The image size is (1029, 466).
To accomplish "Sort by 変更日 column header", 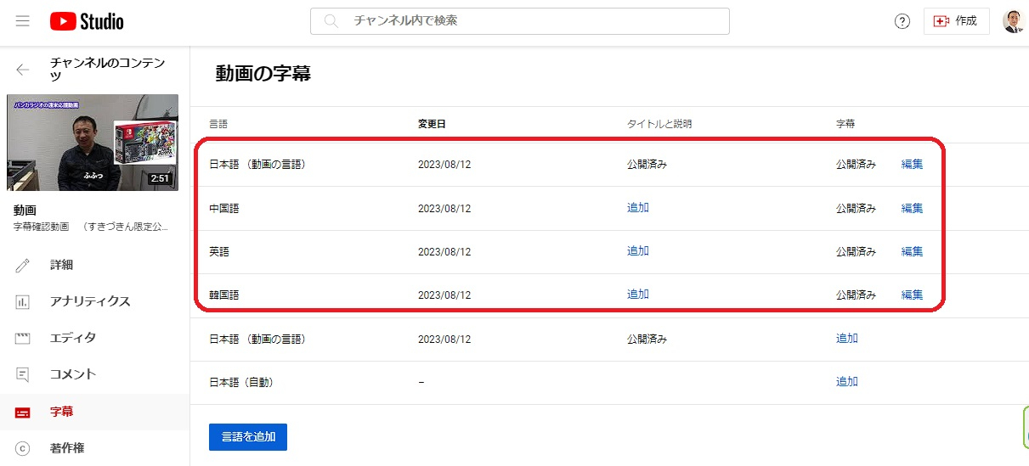I will pos(432,124).
